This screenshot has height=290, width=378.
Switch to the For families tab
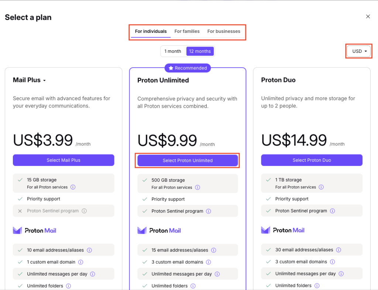[187, 31]
